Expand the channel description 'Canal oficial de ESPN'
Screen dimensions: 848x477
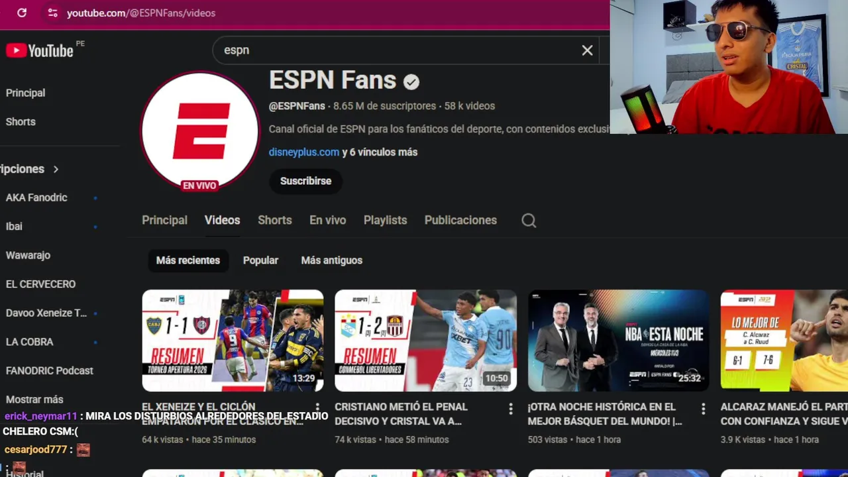pyautogui.click(x=439, y=129)
